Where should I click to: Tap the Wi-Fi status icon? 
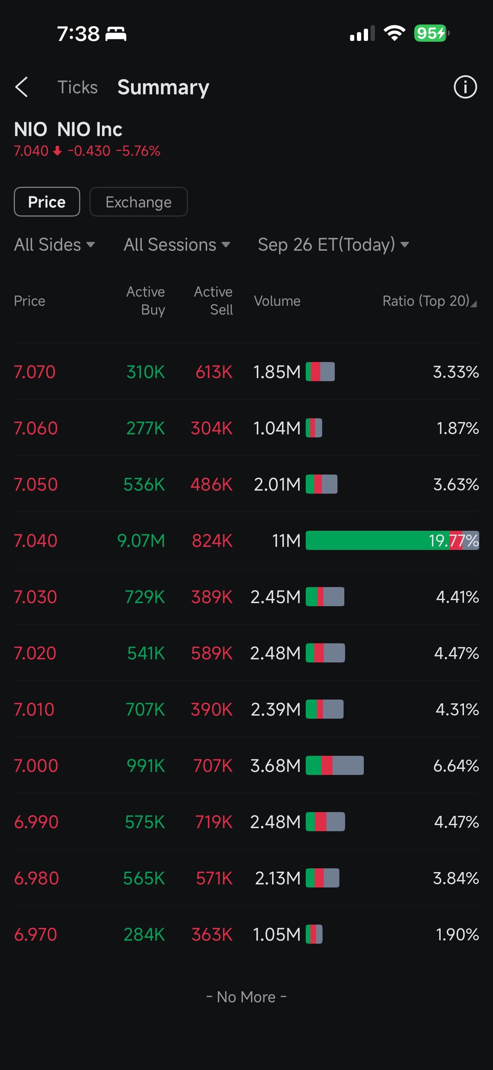(x=394, y=33)
